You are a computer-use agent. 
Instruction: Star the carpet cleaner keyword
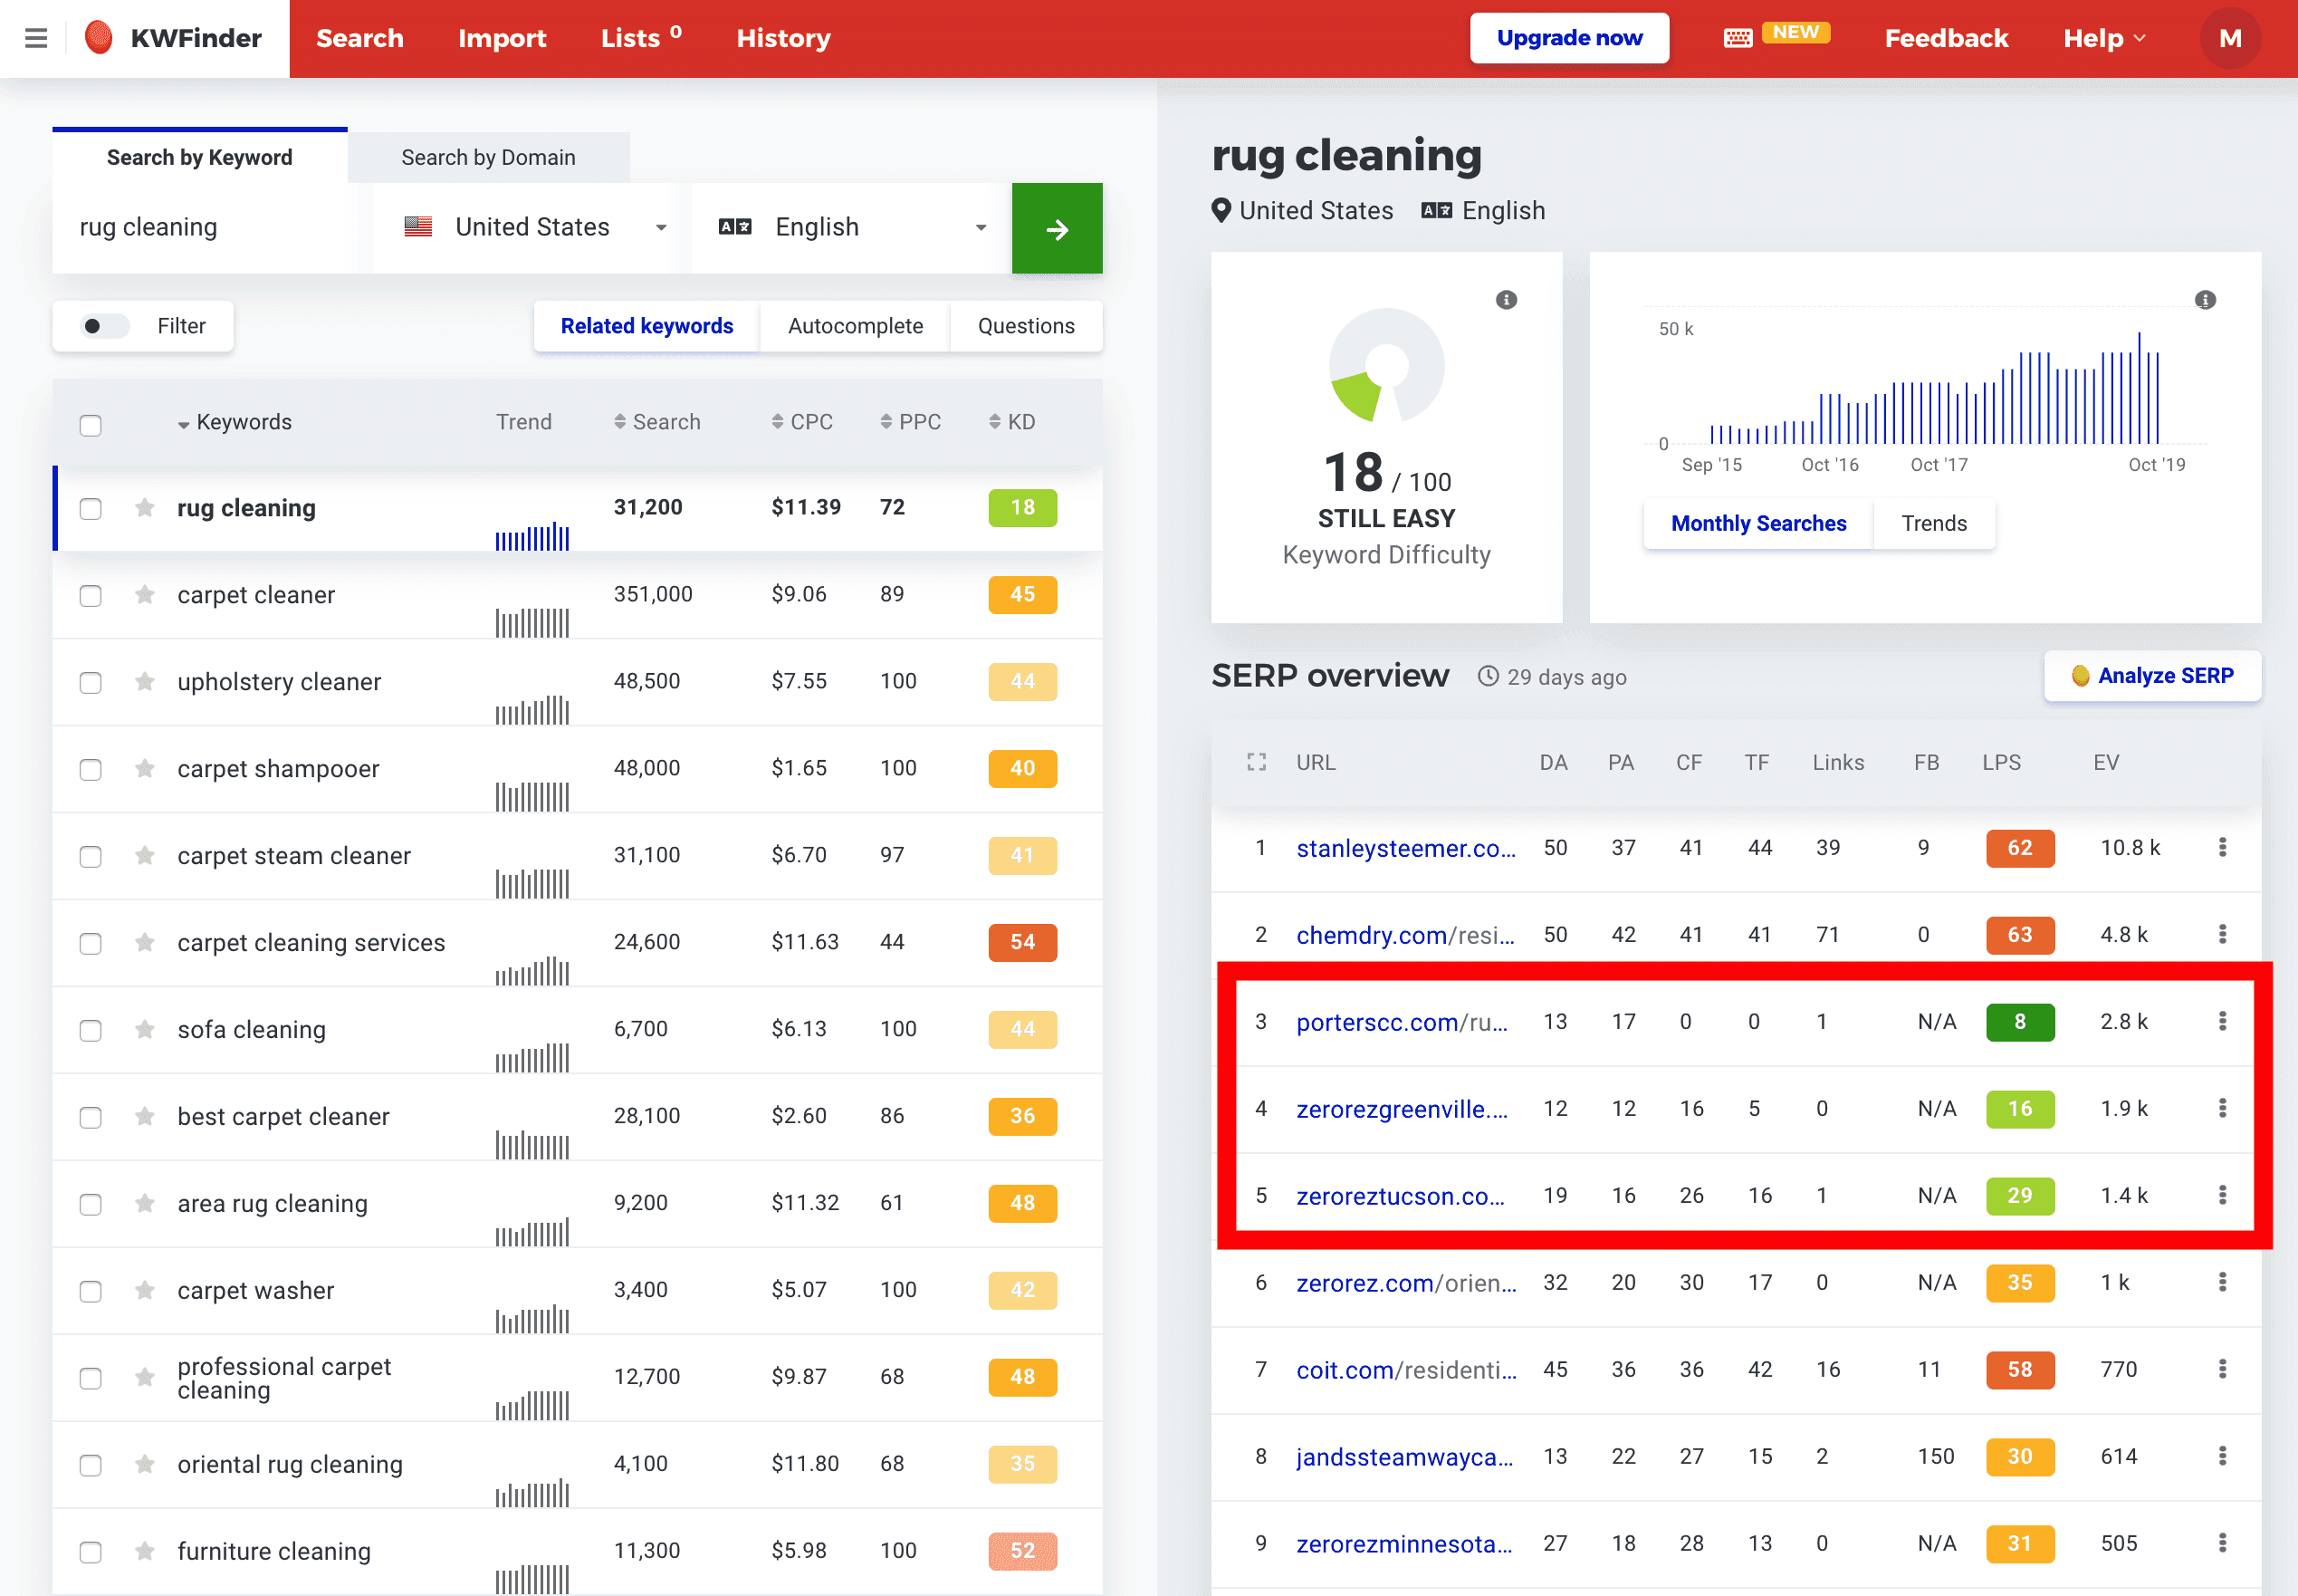pyautogui.click(x=145, y=595)
